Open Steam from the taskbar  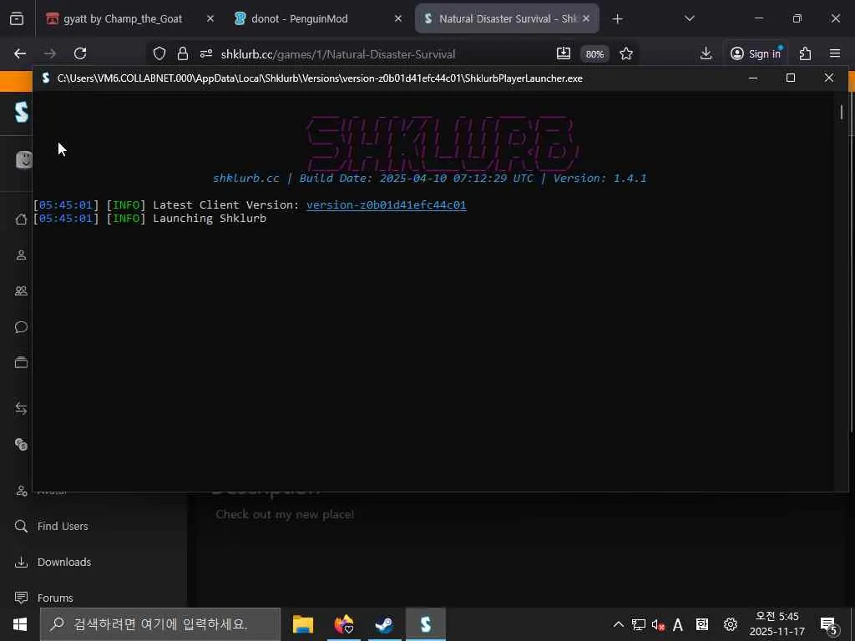tap(384, 624)
